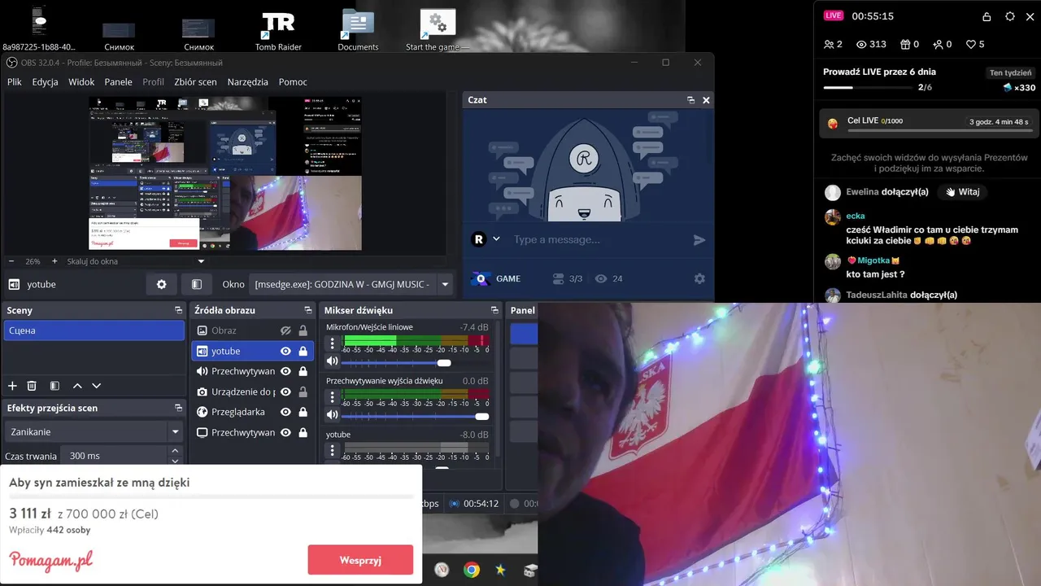Open Documents desktop folder
The height and width of the screenshot is (586, 1041).
[358, 30]
